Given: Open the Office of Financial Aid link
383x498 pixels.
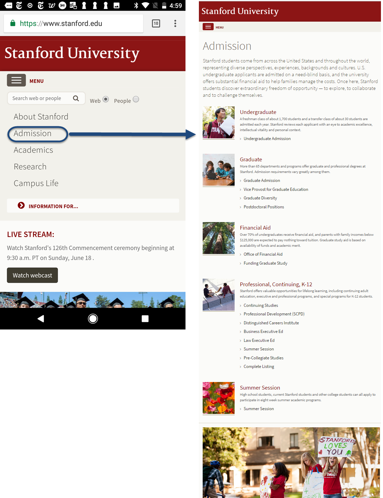Looking at the screenshot, I should [263, 254].
